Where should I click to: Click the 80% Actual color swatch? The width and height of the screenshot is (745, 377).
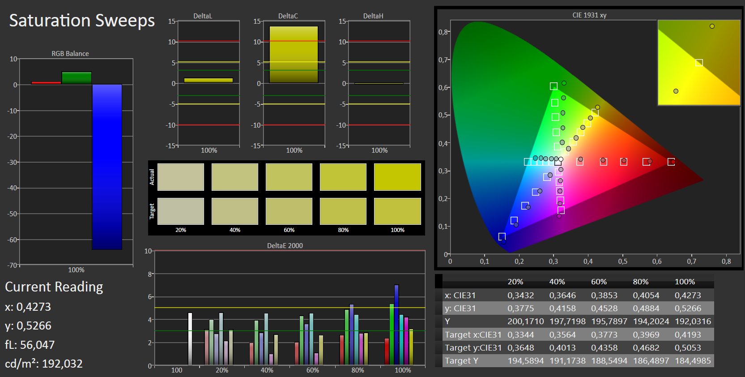point(343,177)
